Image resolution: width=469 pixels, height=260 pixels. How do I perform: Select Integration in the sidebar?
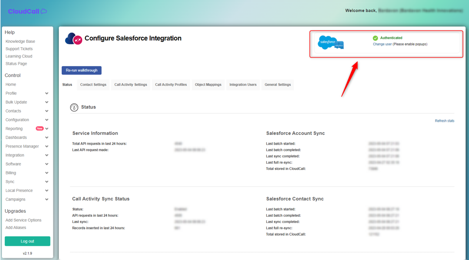15,155
